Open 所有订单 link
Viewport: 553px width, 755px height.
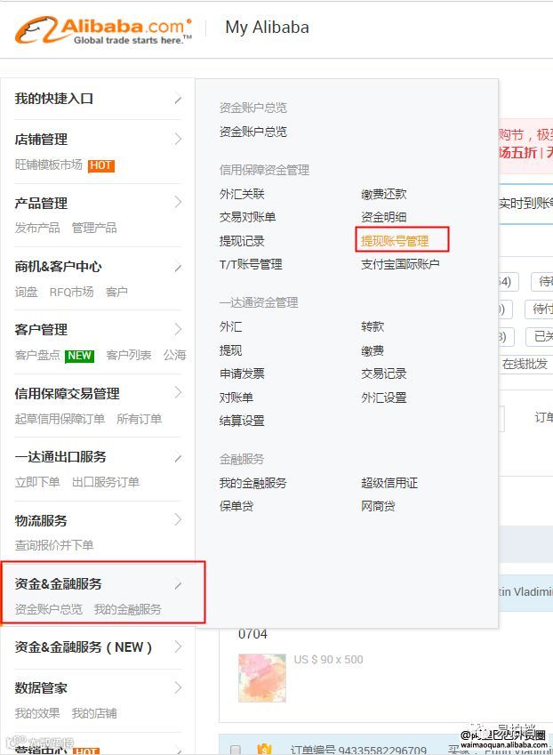[x=139, y=419]
